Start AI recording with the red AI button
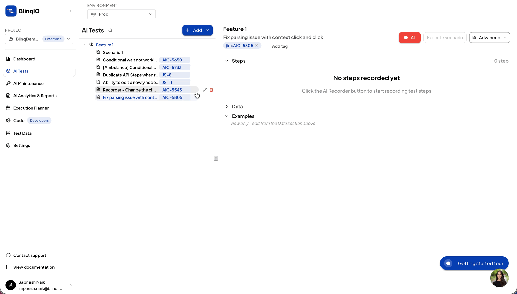517x294 pixels. (x=409, y=37)
